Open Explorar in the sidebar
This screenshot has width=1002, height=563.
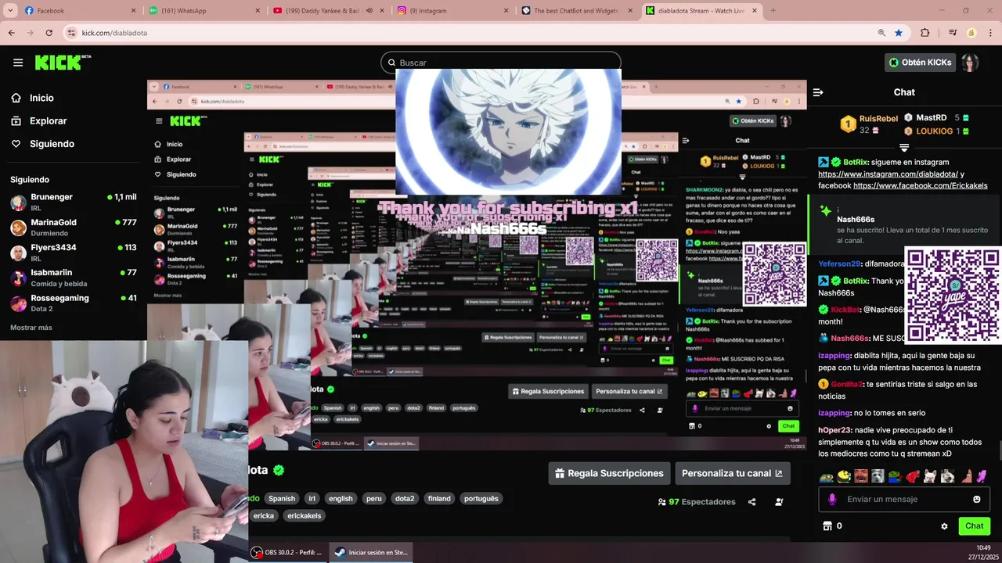(x=49, y=121)
